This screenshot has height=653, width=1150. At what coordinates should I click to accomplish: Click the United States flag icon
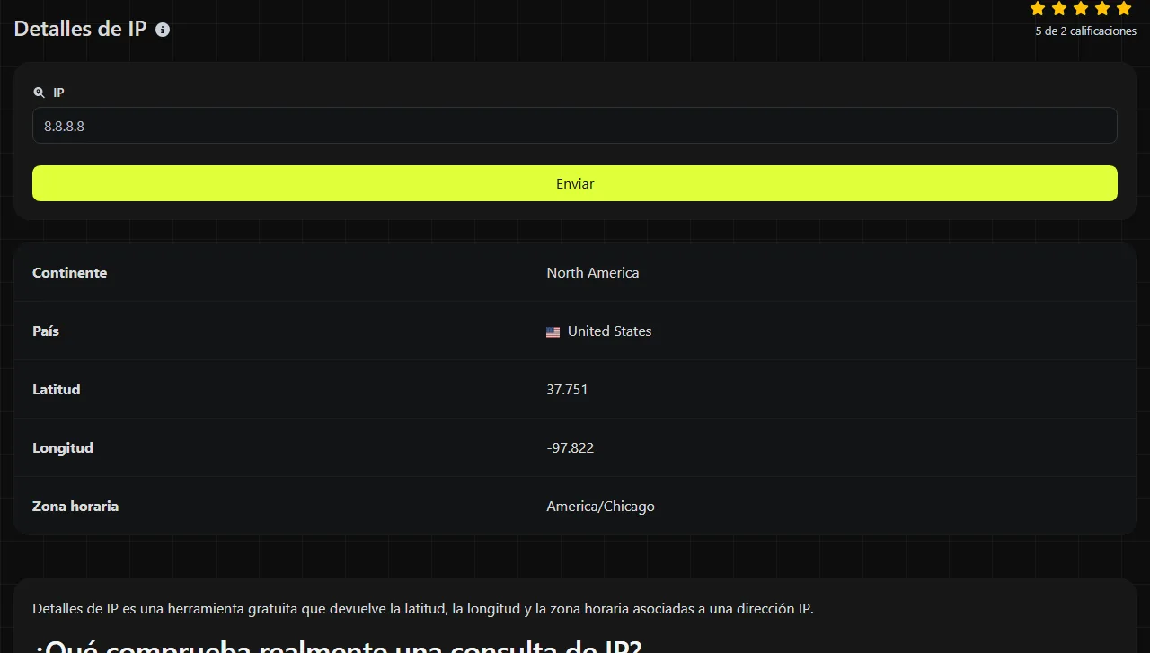[x=553, y=331]
